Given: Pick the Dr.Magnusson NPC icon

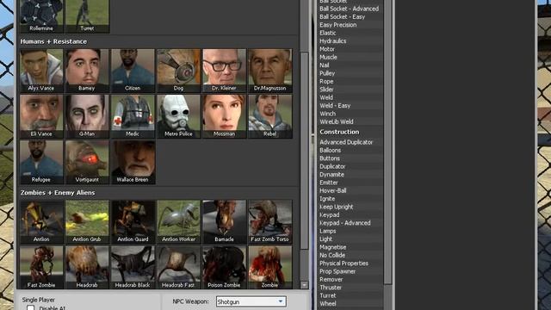Looking at the screenshot, I should 269,71.
